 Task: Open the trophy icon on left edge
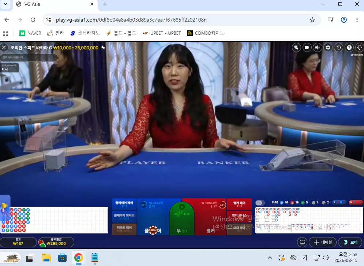(x=4, y=206)
